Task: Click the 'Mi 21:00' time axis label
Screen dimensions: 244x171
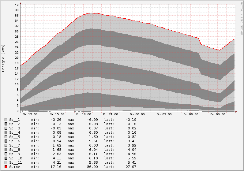Action: pyautogui.click(x=111, y=114)
